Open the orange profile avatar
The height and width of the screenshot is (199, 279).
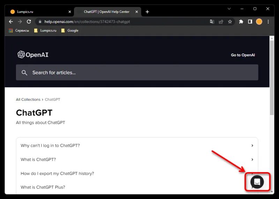(259, 22)
